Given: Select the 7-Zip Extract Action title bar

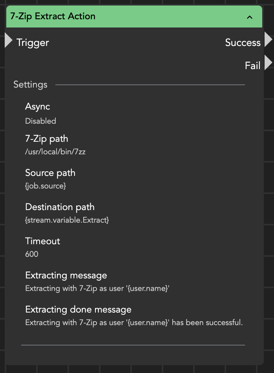Looking at the screenshot, I should (118, 16).
